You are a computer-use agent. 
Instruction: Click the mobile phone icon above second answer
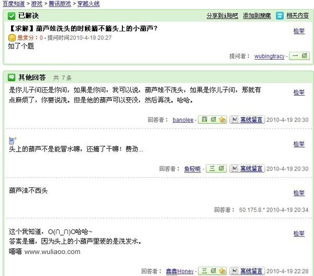(x=12, y=141)
